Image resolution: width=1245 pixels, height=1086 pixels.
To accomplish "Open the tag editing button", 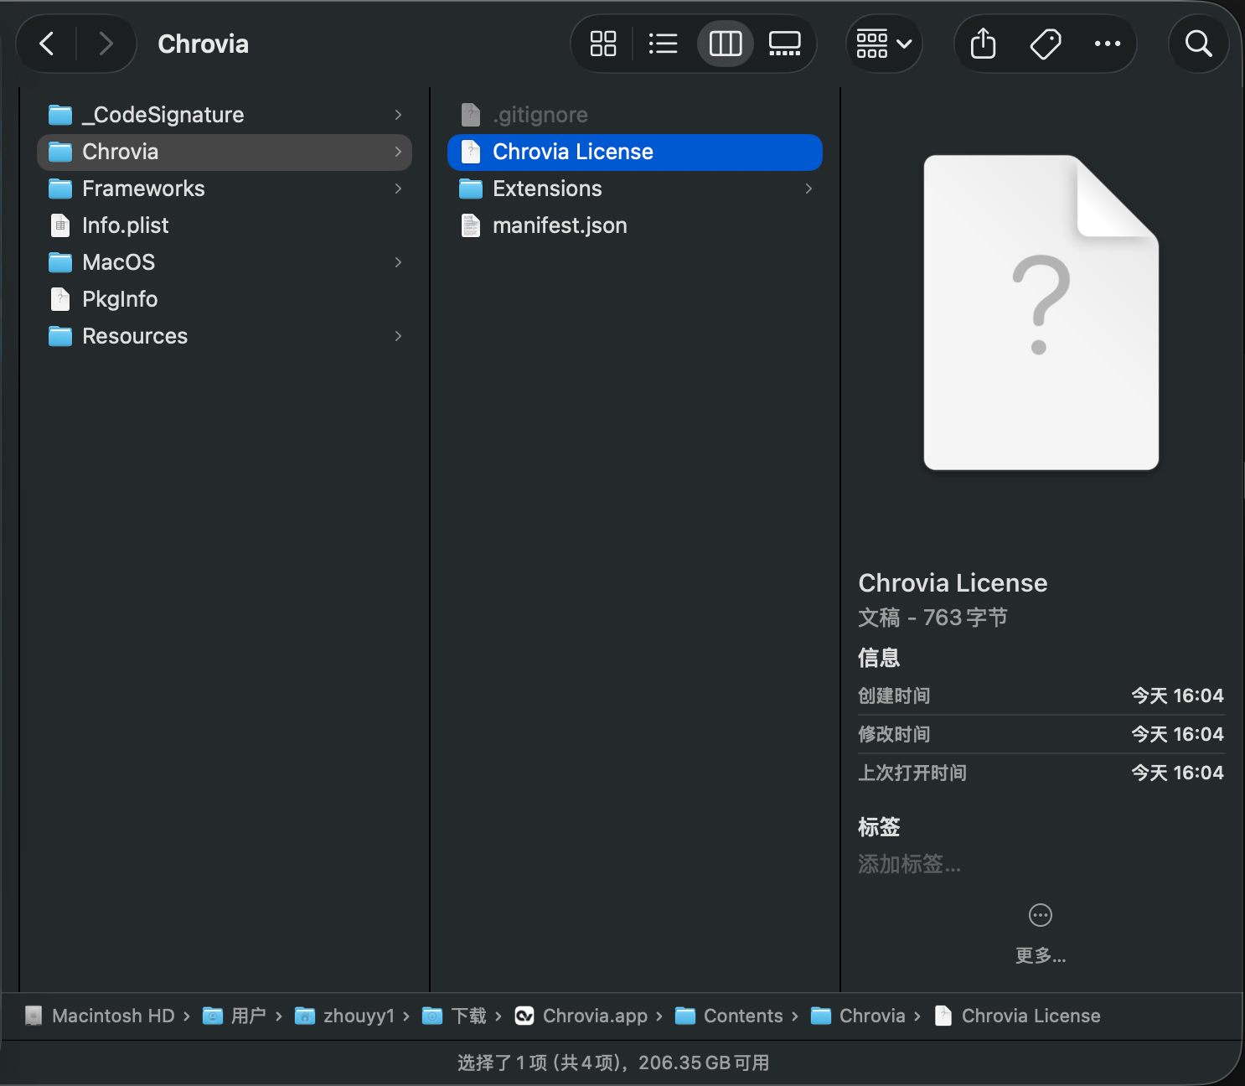I will [x=1046, y=44].
